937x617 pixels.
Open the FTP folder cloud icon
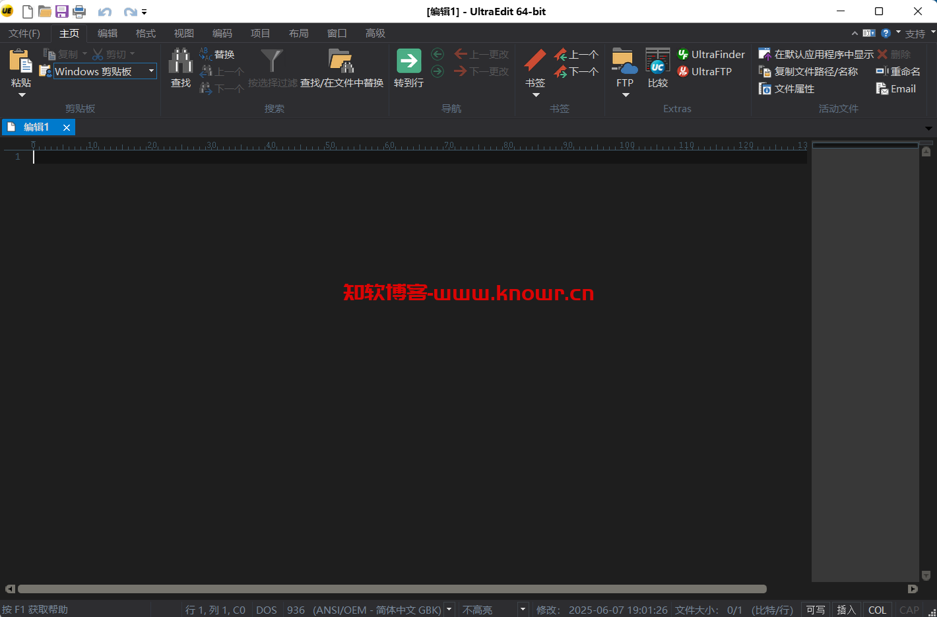625,61
